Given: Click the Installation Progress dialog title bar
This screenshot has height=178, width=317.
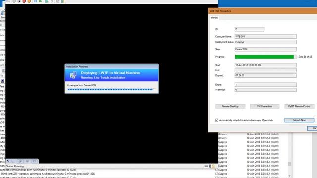Looking at the screenshot, I should pos(112,66).
